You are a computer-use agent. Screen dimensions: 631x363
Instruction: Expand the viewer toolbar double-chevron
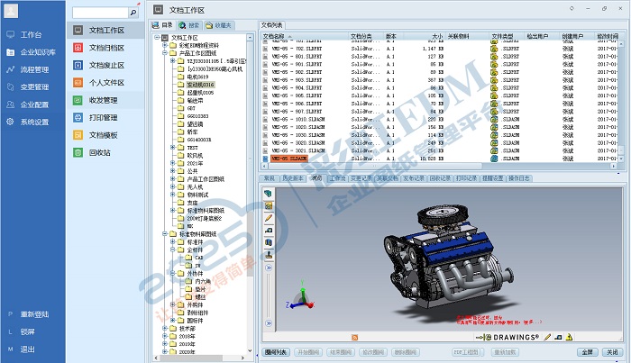tap(269, 268)
